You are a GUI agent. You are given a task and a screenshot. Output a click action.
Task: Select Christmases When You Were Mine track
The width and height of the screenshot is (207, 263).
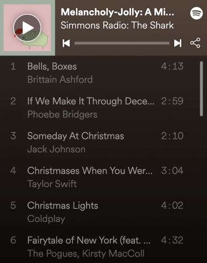[x=97, y=177]
